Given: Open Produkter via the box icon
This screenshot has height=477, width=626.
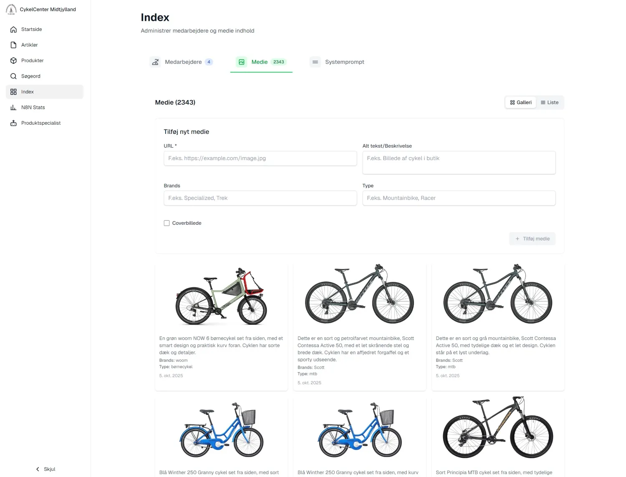Looking at the screenshot, I should click(13, 60).
